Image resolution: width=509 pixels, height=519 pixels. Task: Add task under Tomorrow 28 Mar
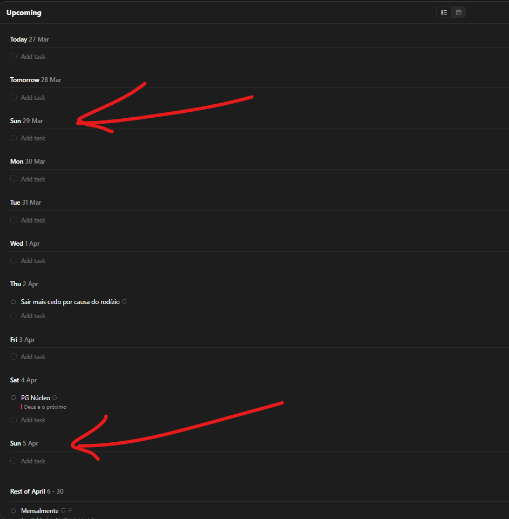pos(33,98)
